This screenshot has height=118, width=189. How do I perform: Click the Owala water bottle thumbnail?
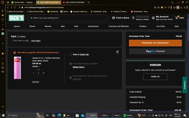click(17, 68)
